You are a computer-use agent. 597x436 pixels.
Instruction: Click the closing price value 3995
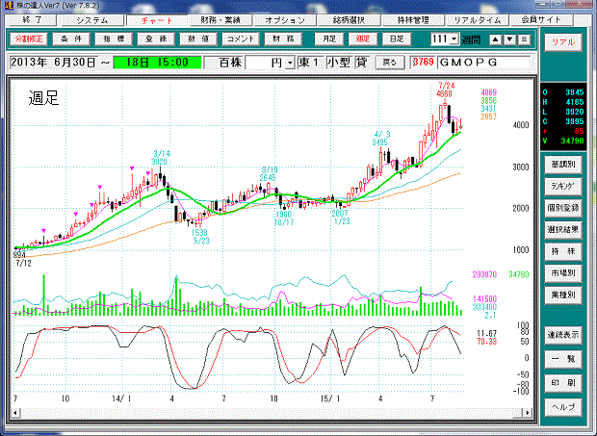click(575, 121)
